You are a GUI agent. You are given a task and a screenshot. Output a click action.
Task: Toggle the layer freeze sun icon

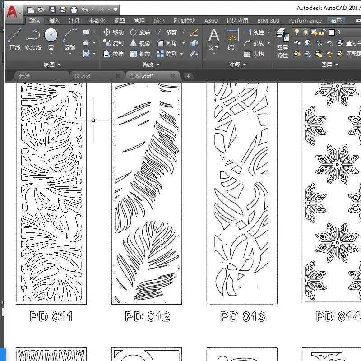pyautogui.click(x=305, y=32)
